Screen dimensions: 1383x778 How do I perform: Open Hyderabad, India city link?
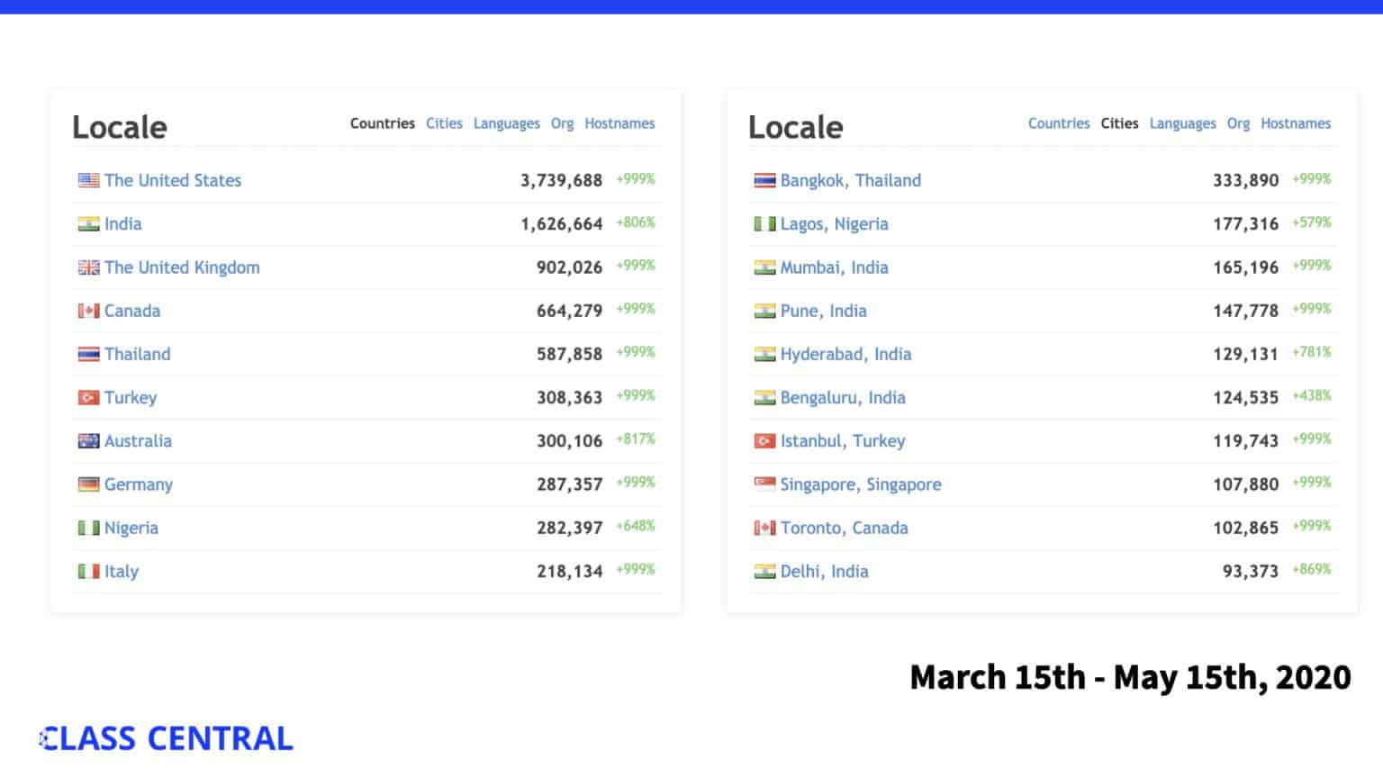tap(846, 355)
